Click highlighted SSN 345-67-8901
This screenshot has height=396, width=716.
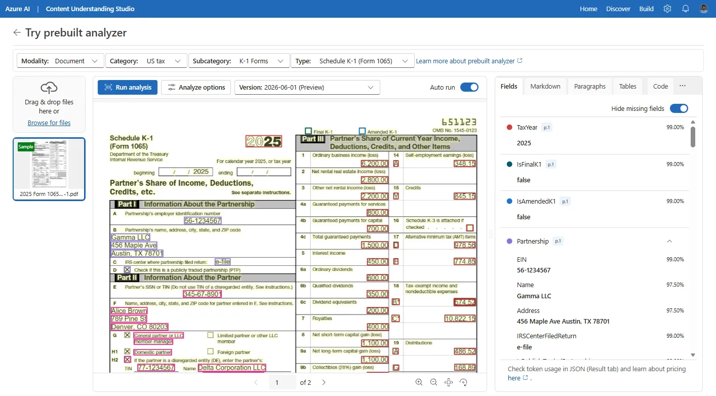[x=203, y=294]
